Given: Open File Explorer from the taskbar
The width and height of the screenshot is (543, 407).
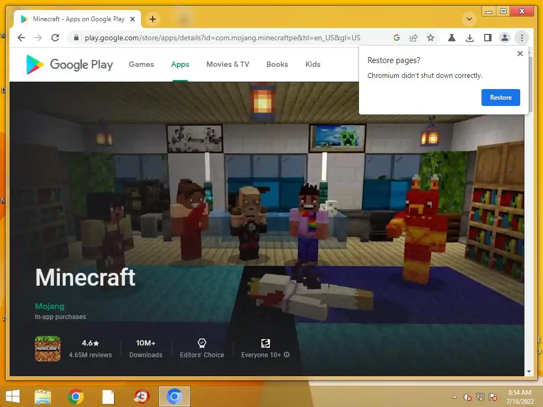Looking at the screenshot, I should tap(43, 396).
